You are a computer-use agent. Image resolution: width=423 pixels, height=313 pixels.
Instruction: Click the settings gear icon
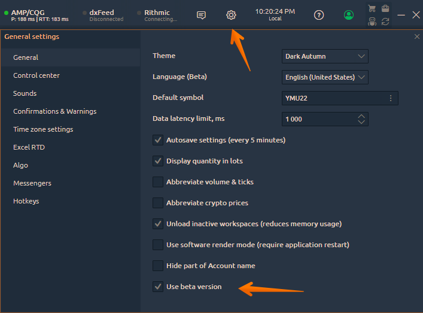(231, 15)
